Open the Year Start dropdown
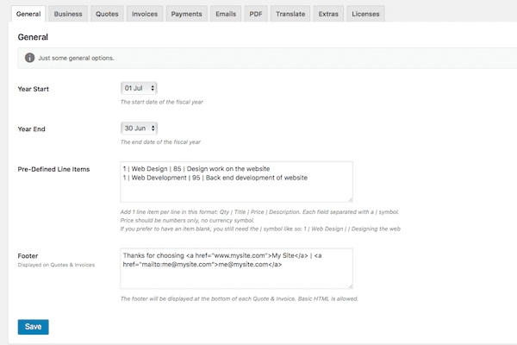The width and height of the screenshot is (517, 345). pos(139,88)
